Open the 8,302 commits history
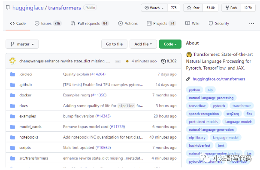The width and height of the screenshot is (260, 170). (169, 61)
